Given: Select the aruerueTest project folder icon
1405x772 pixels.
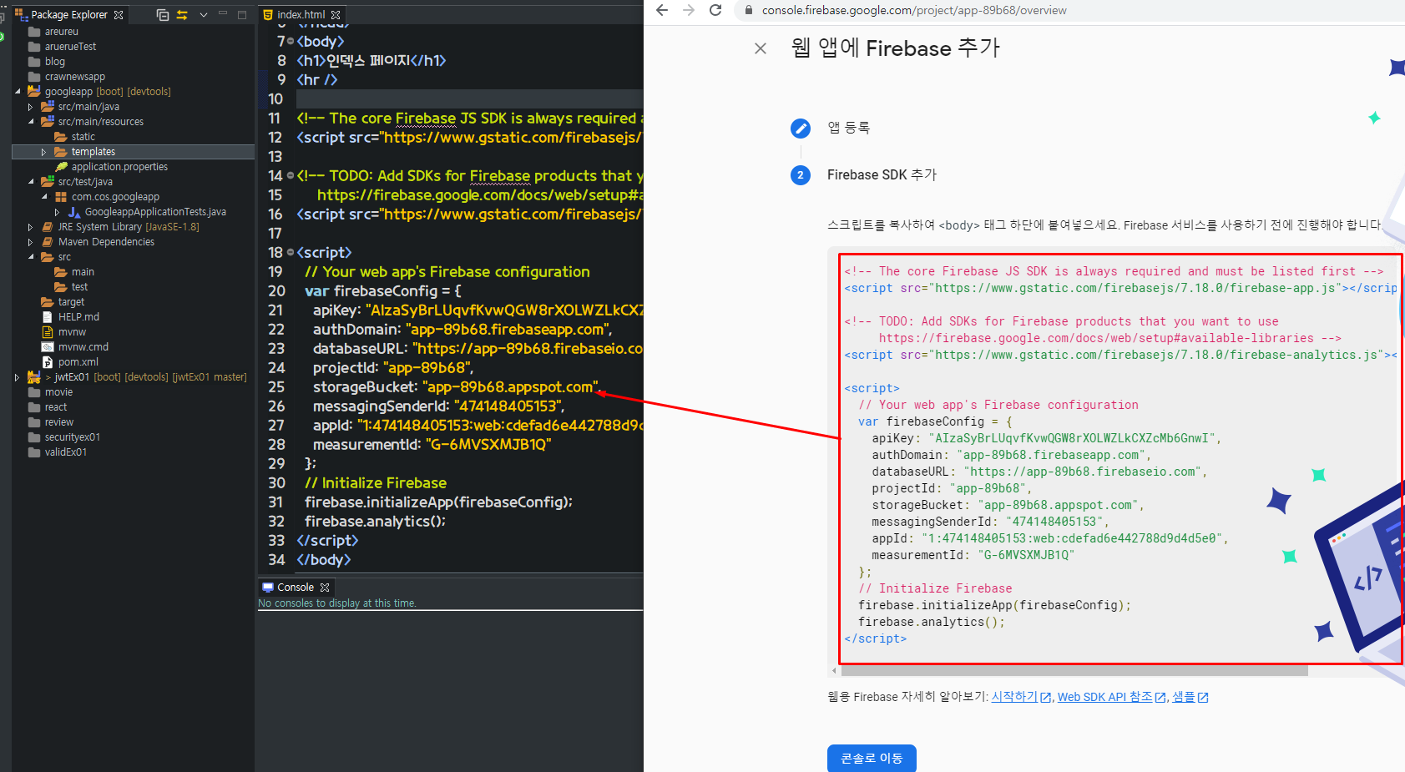Looking at the screenshot, I should (x=34, y=47).
